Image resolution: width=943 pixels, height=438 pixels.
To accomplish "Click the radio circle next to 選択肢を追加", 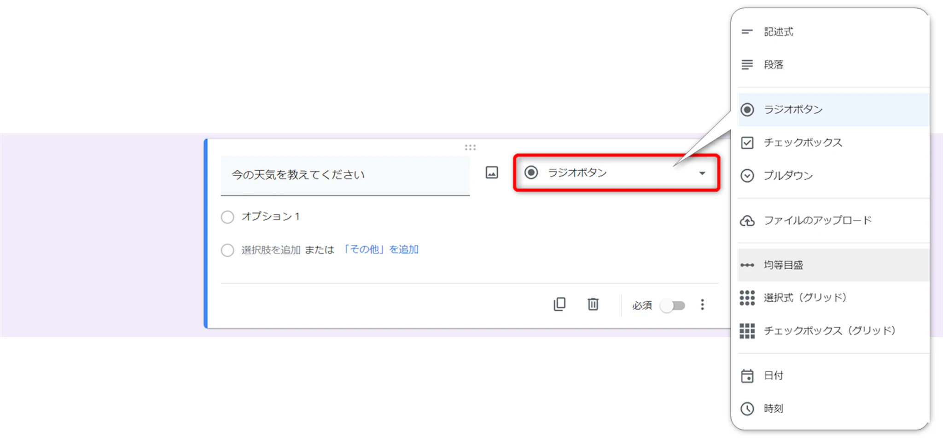I will pos(227,250).
